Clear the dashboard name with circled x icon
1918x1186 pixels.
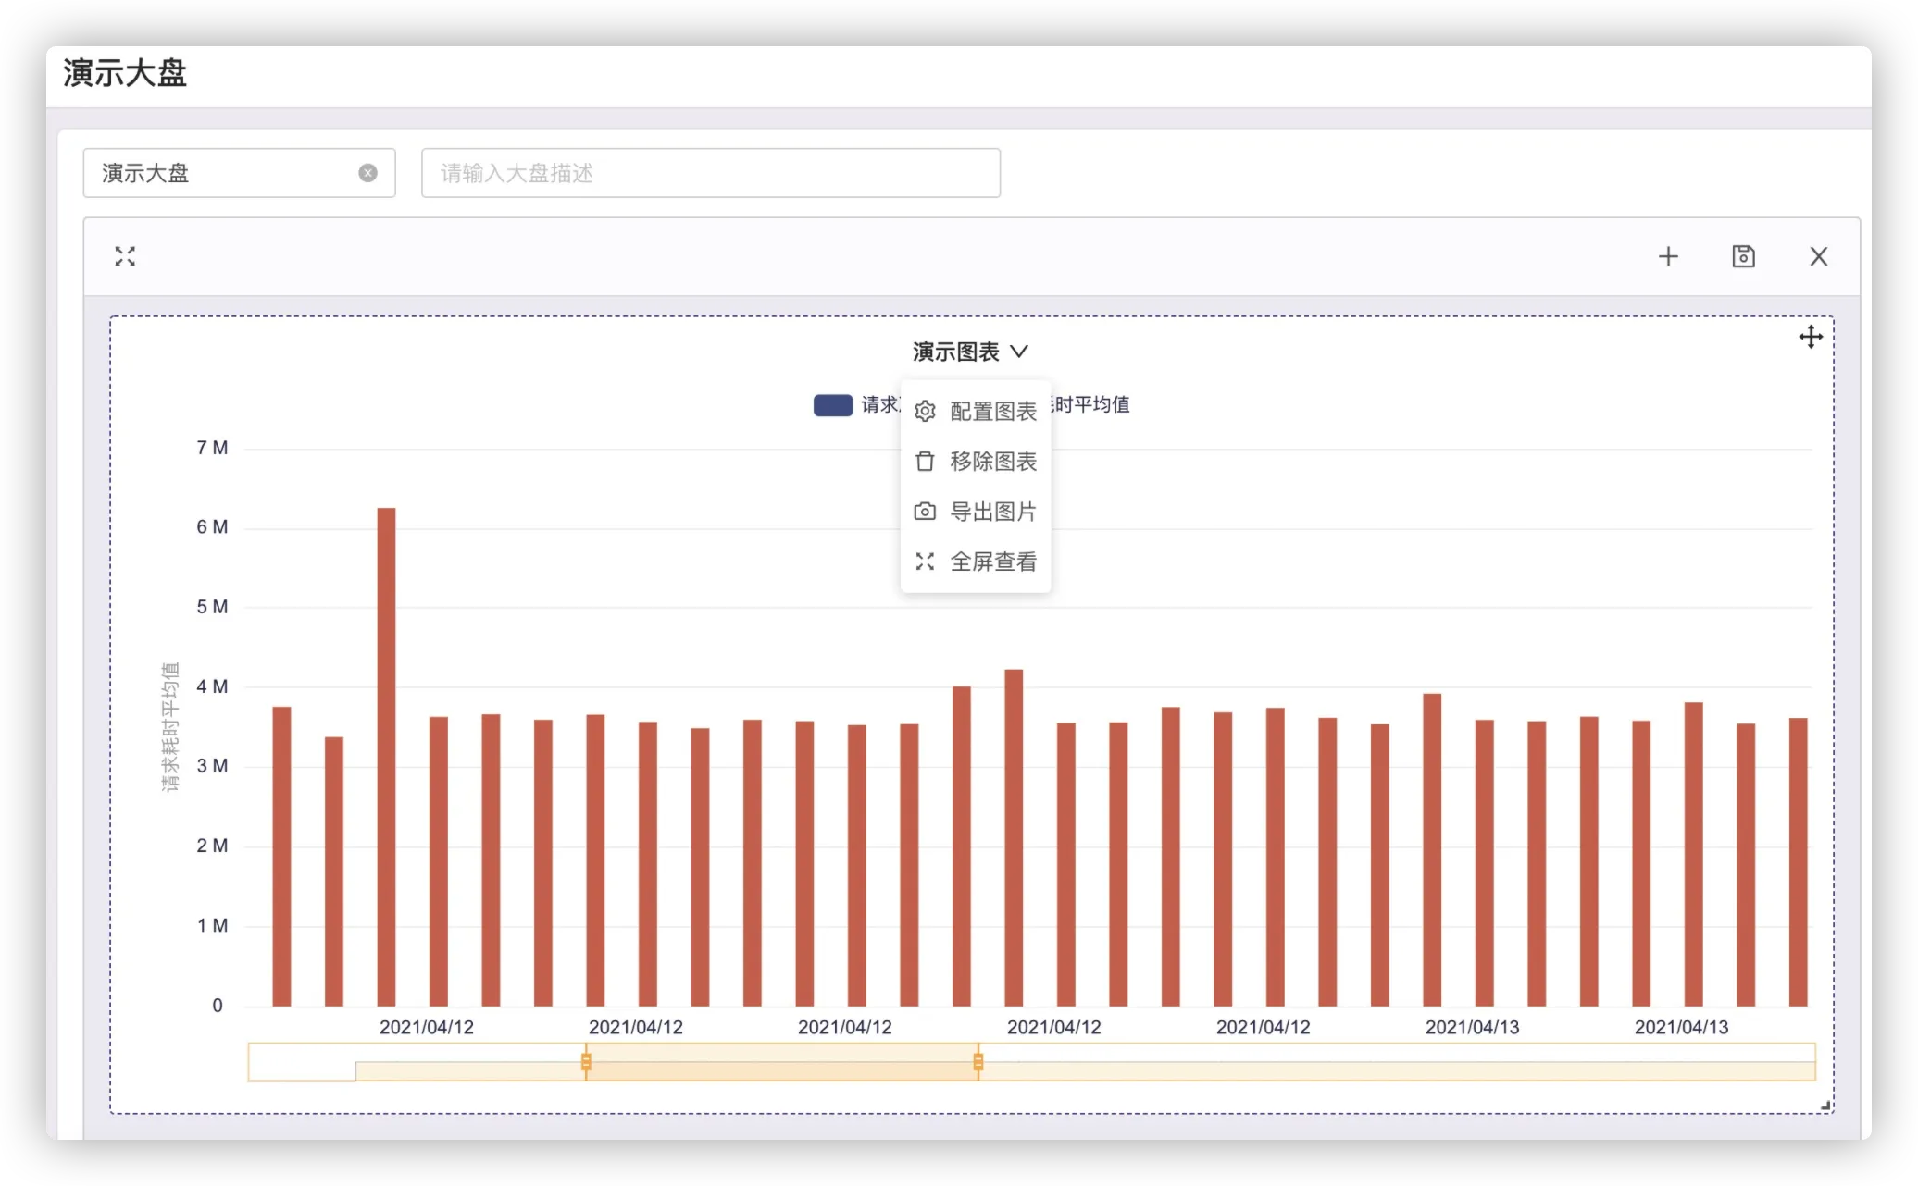point(367,173)
